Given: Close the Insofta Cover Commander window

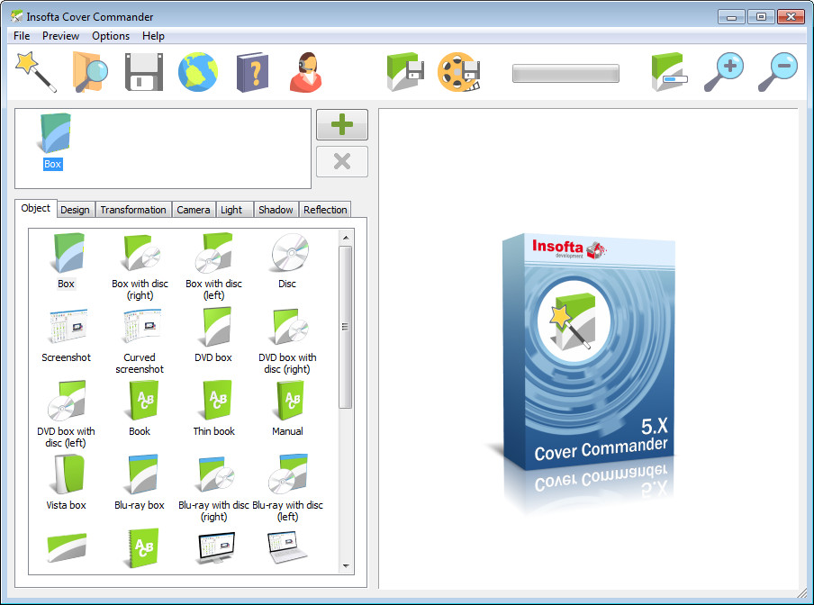Looking at the screenshot, I should (x=791, y=17).
